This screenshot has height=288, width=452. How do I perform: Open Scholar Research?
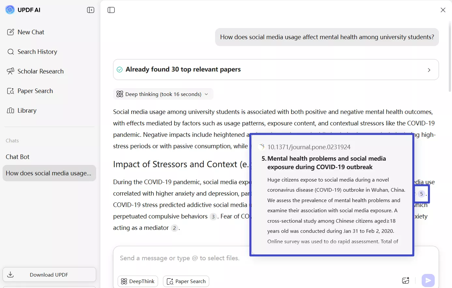click(40, 71)
